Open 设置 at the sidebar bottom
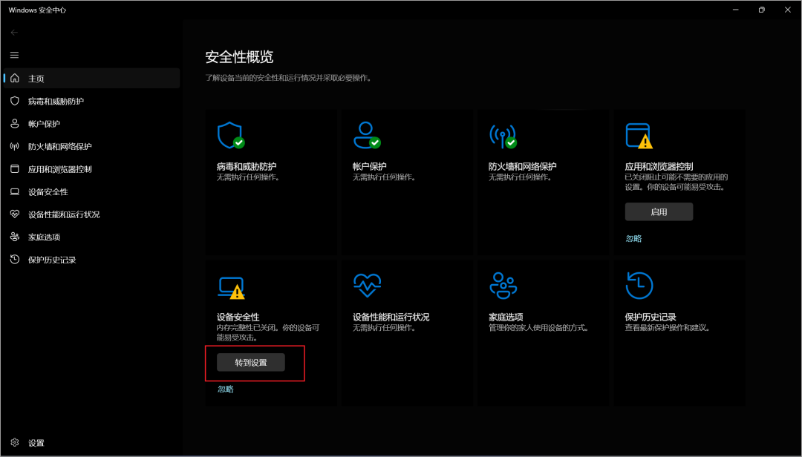 (x=91, y=443)
